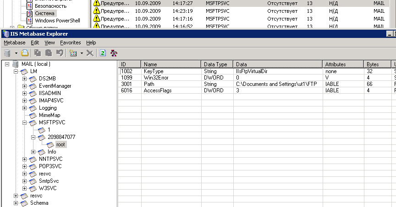
Task: Collapse the 2098847077 node
Action: (x=33, y=137)
